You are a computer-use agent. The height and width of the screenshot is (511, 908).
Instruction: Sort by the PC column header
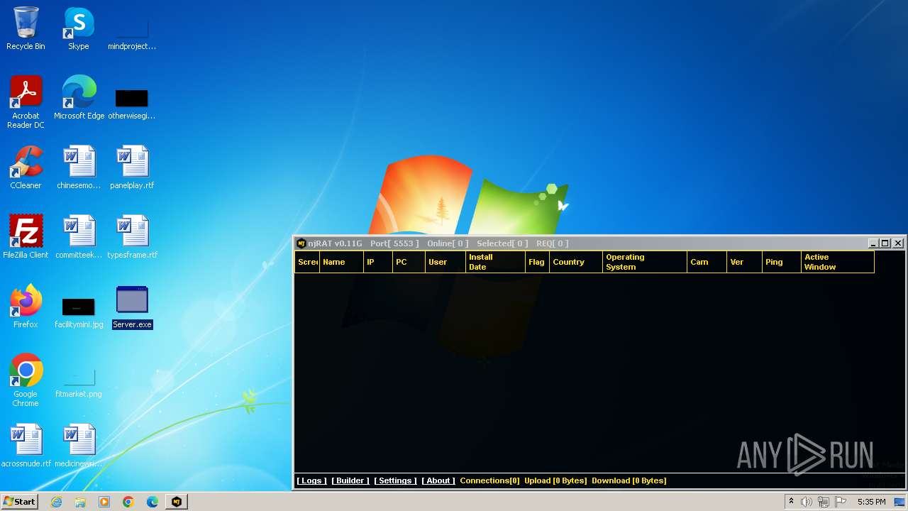[x=409, y=262]
